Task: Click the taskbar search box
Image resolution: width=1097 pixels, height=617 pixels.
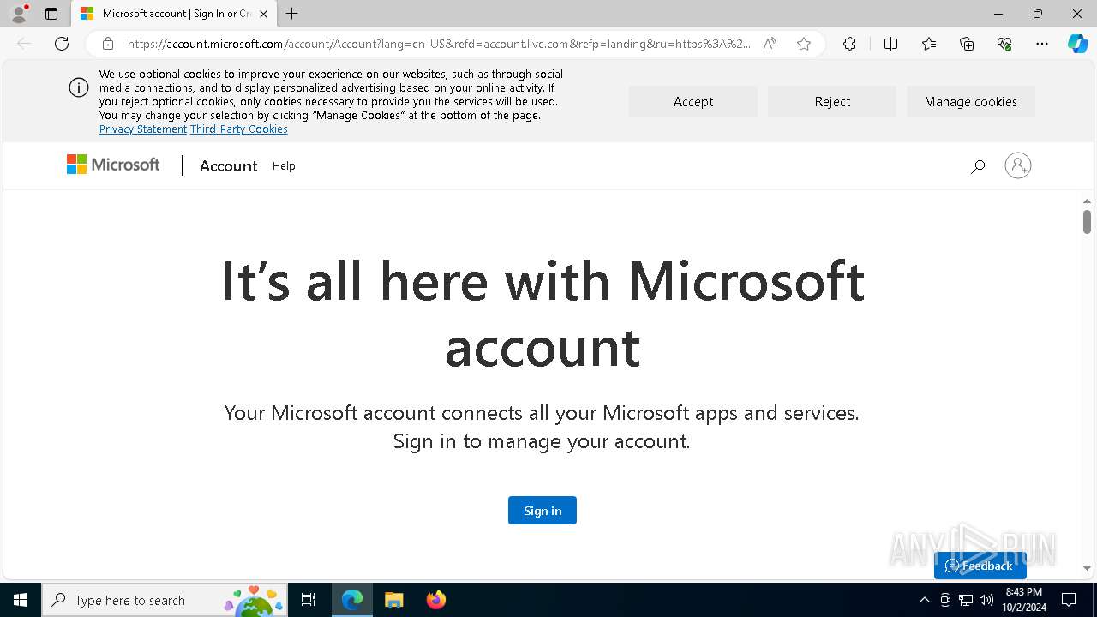Action: [165, 600]
